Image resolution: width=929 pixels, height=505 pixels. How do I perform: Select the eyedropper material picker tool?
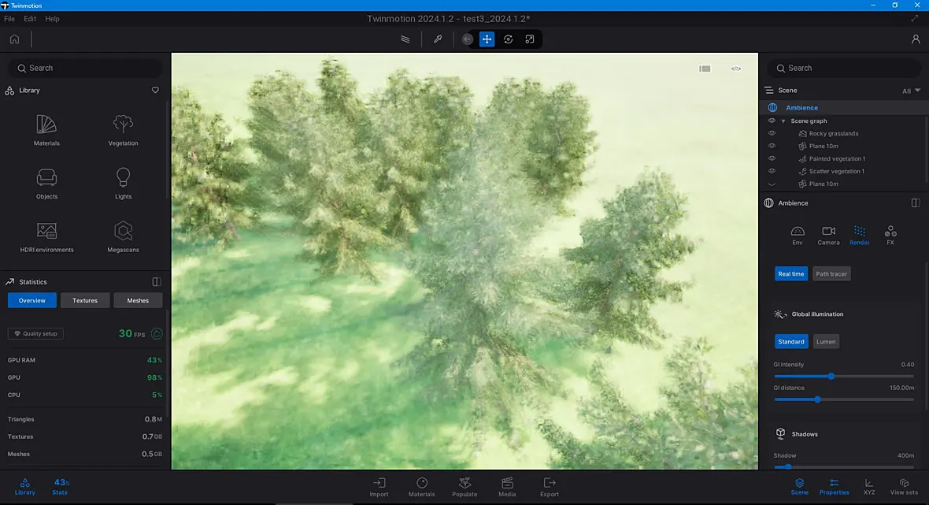coord(438,39)
